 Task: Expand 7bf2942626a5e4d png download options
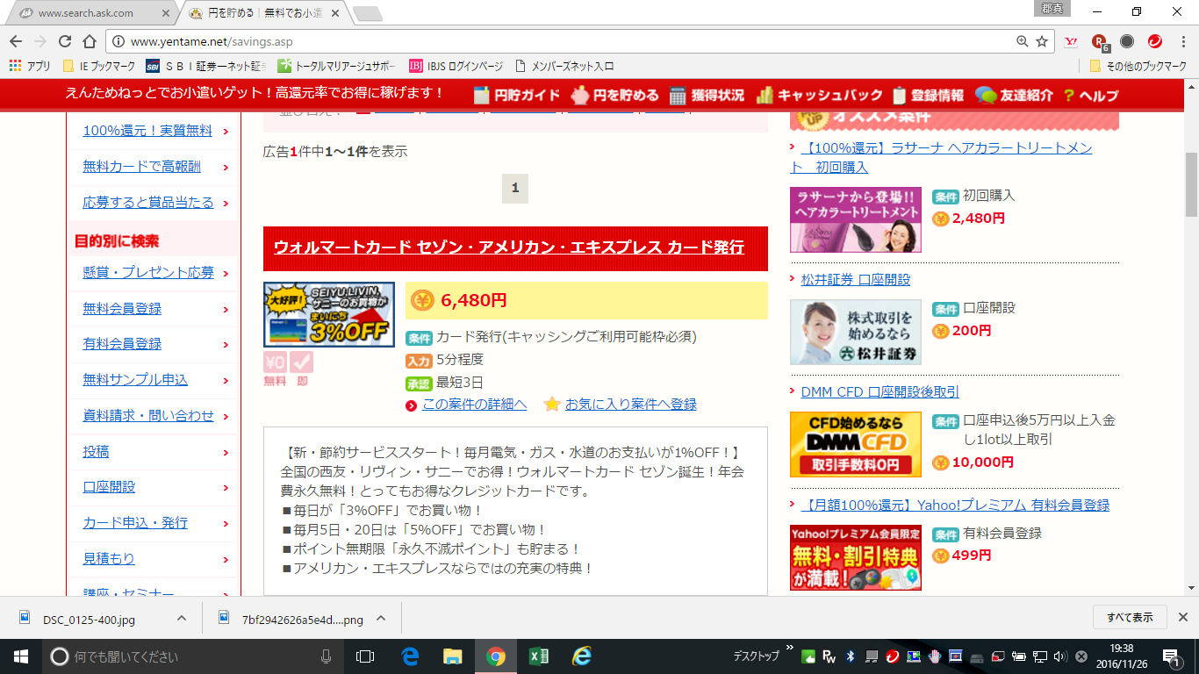381,618
